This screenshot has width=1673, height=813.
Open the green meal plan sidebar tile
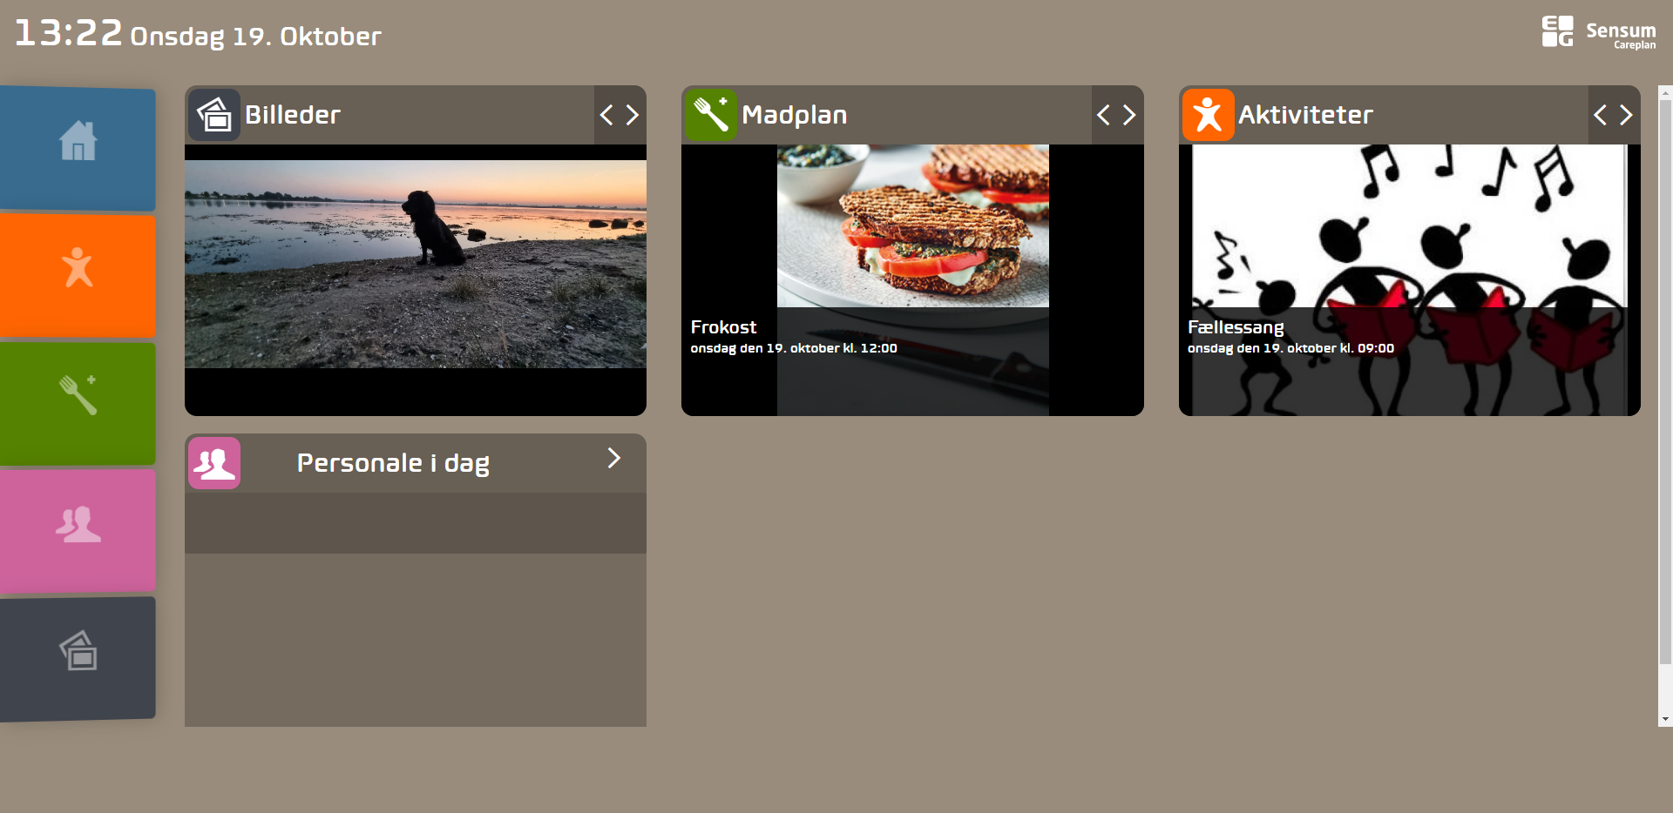[x=78, y=403]
